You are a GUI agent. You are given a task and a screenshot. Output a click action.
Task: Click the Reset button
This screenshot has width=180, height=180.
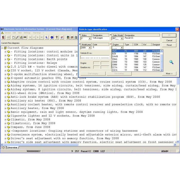tap(169, 45)
